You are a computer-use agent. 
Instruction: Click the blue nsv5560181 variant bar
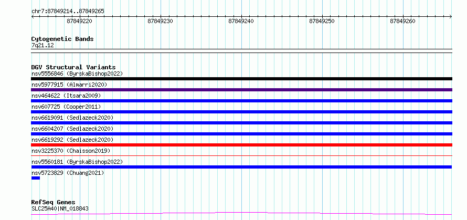241,167
